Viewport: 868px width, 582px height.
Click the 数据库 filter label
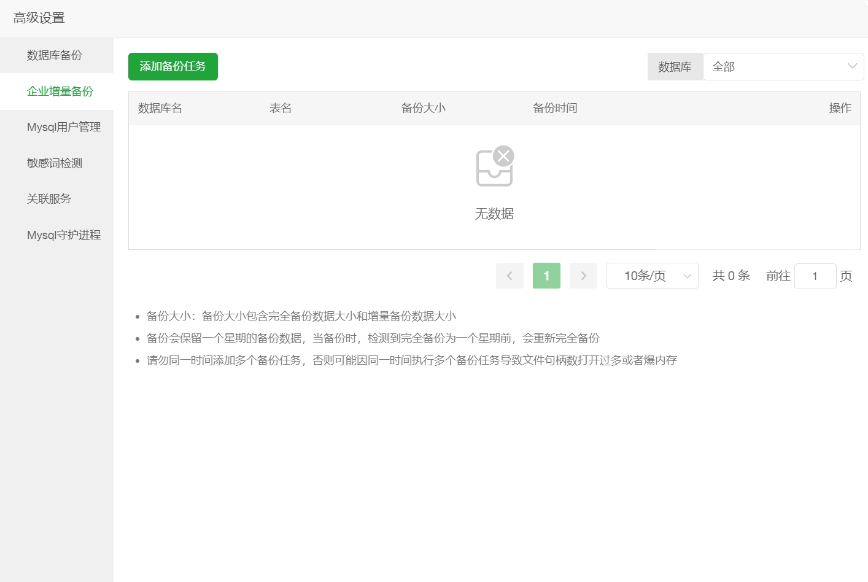(675, 66)
